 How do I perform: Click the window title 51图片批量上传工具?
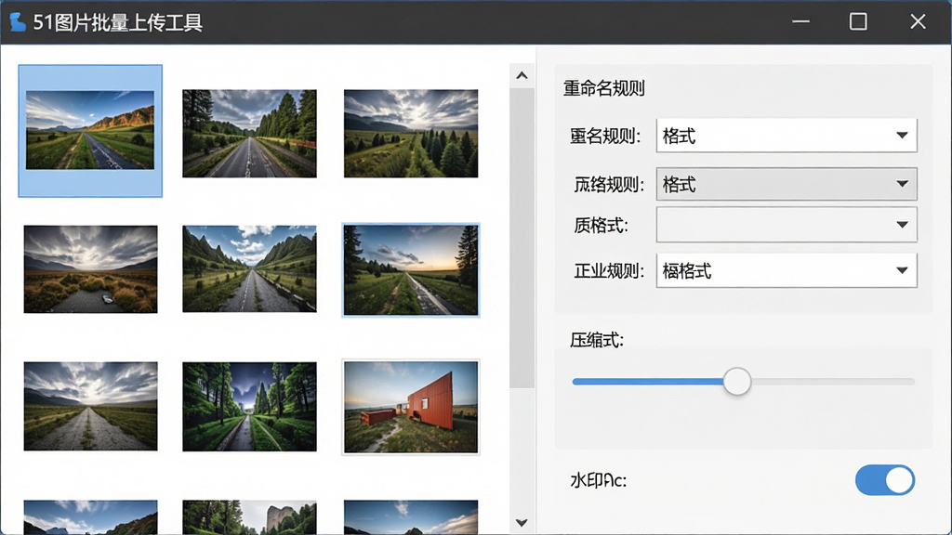[x=117, y=22]
